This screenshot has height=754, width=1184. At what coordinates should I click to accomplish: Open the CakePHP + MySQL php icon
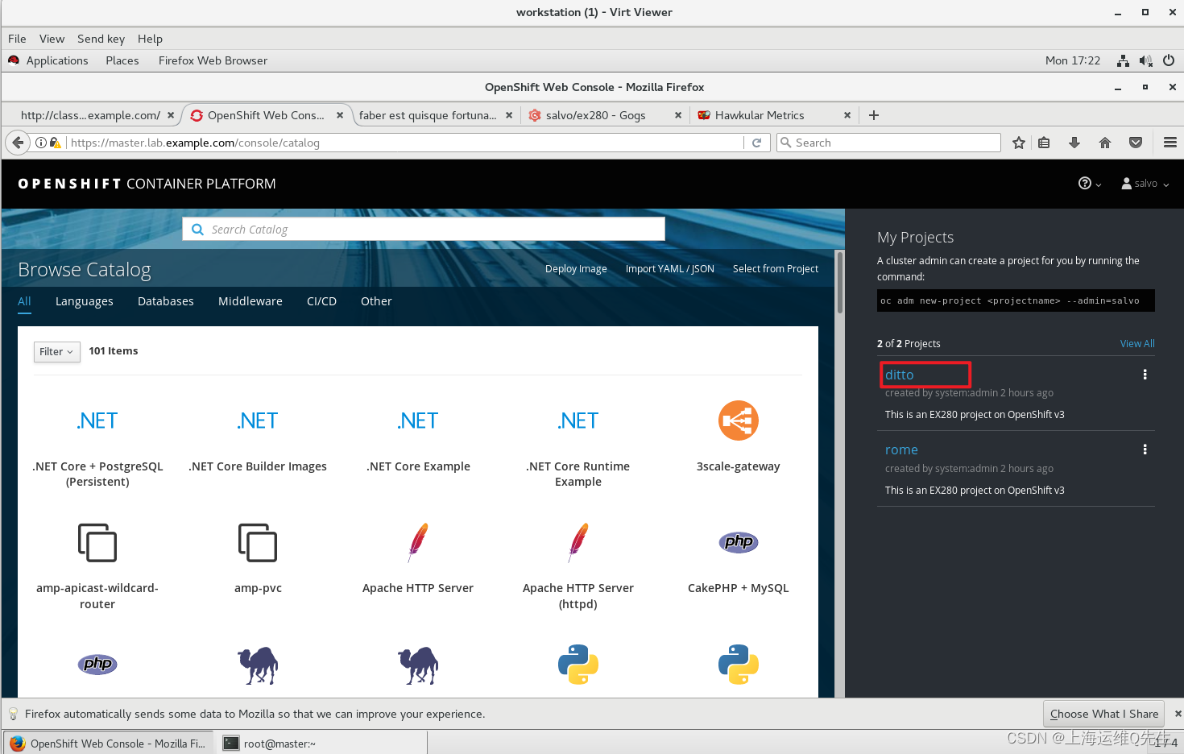[x=739, y=542]
